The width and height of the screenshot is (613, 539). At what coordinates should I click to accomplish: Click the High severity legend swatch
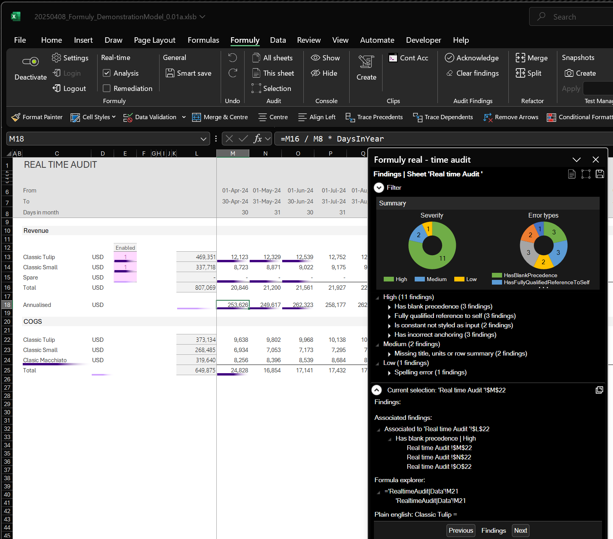click(x=388, y=279)
